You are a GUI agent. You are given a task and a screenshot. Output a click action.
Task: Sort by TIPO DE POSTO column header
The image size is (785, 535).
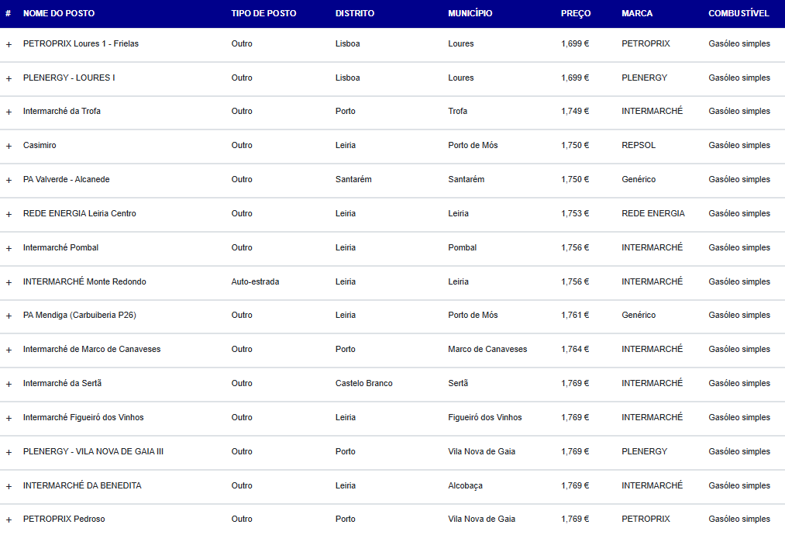click(x=263, y=13)
